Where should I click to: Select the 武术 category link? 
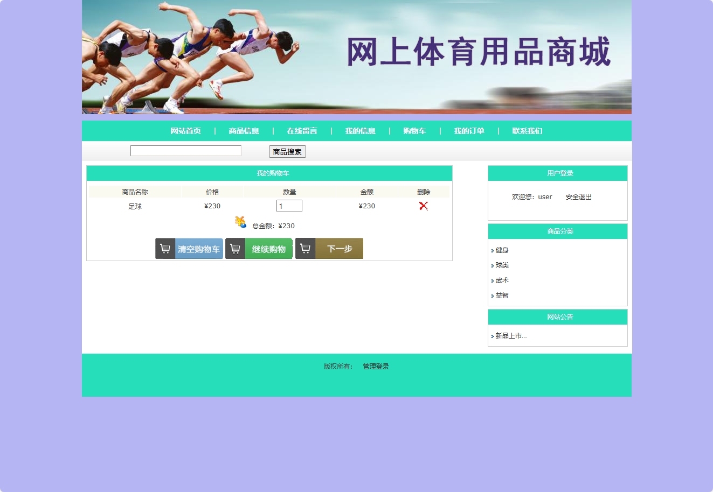click(x=502, y=280)
